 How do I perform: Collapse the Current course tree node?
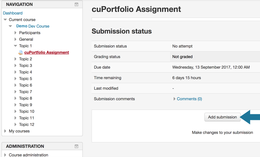coord(5,20)
